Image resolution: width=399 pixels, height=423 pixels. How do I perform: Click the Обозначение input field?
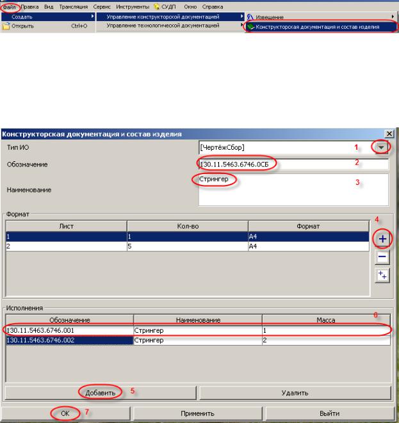(294, 164)
